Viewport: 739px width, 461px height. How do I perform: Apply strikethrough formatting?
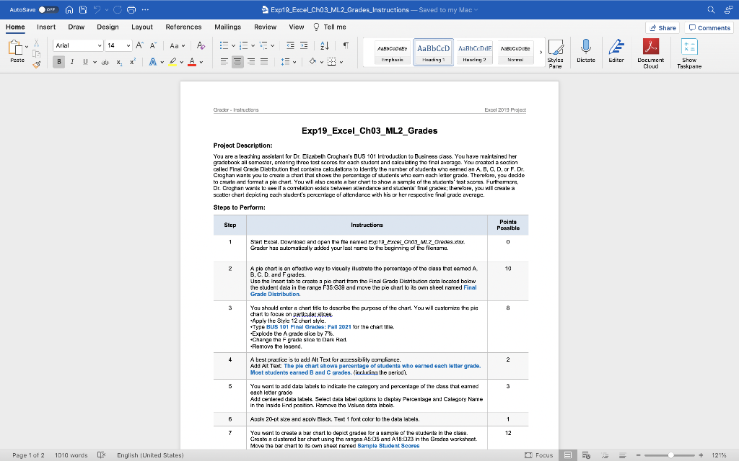point(105,62)
